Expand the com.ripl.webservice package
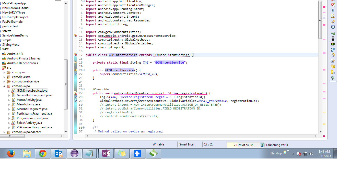The image size is (349, 196). (4, 82)
